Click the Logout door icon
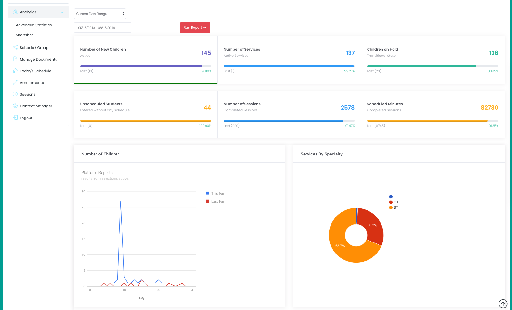This screenshot has width=512, height=310. [x=15, y=118]
